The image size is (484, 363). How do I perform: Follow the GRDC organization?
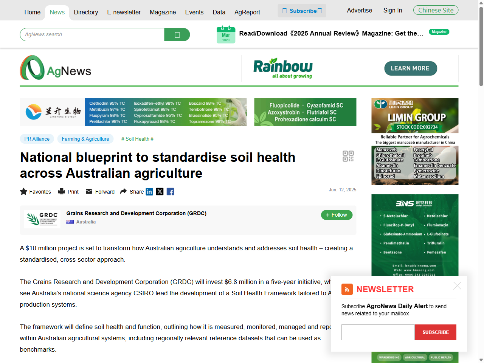(337, 215)
